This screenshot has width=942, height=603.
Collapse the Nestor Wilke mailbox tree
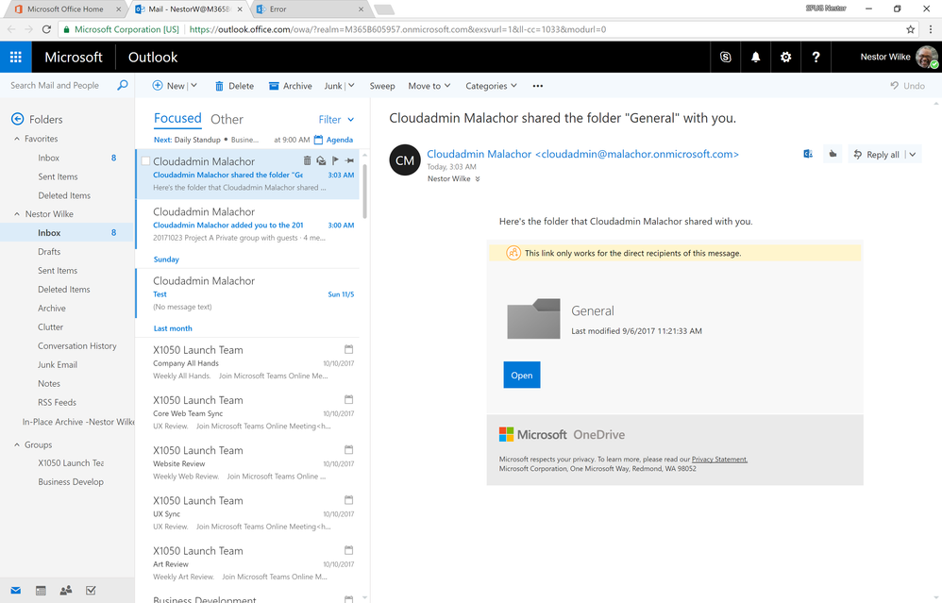tap(17, 214)
